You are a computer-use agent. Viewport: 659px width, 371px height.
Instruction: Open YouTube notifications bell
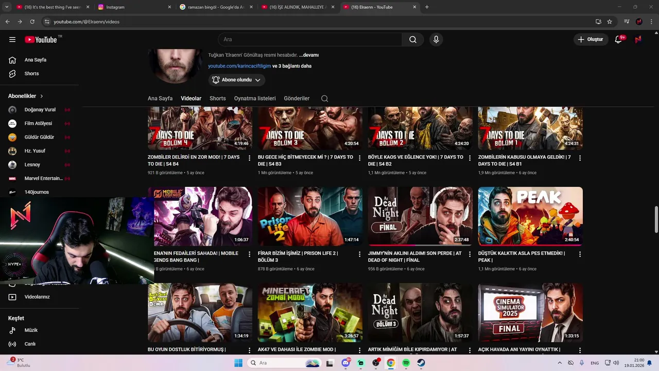coord(619,40)
